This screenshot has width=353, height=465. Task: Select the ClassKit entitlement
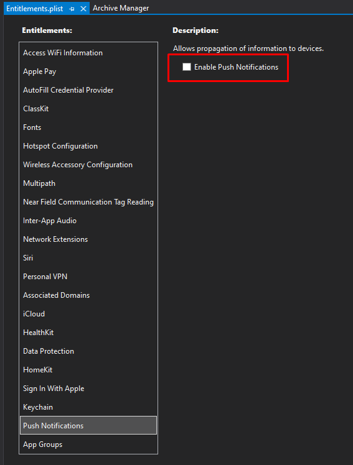88,109
